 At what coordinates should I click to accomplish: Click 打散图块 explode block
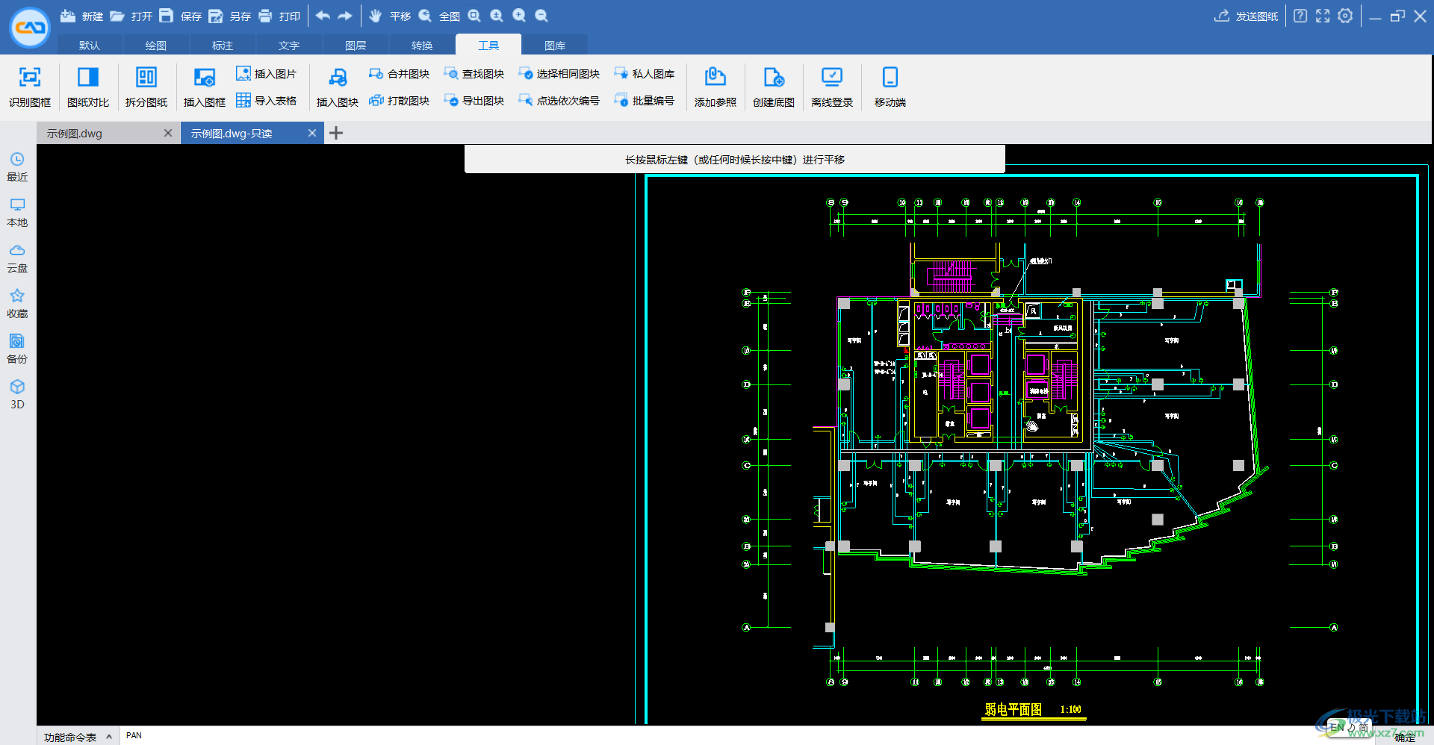[399, 100]
